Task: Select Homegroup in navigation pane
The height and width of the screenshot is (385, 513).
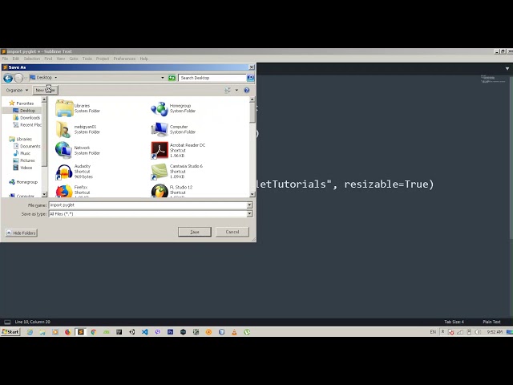Action: [x=23, y=182]
